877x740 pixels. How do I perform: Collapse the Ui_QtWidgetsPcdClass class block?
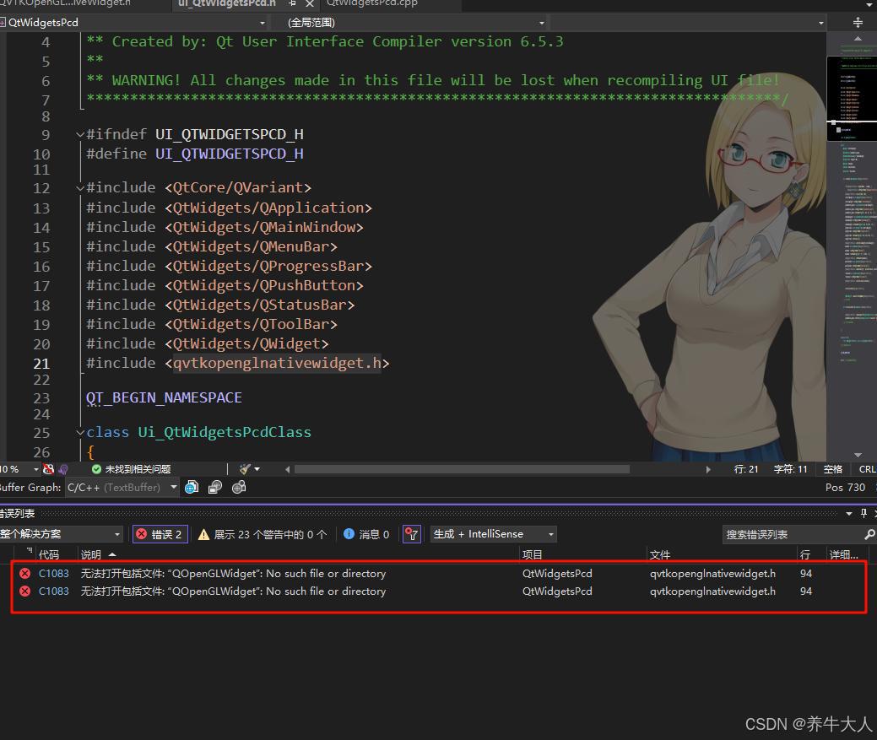click(80, 433)
